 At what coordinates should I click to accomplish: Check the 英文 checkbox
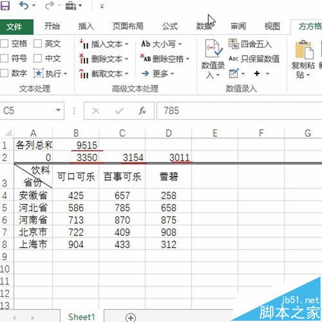pyautogui.click(x=37, y=44)
